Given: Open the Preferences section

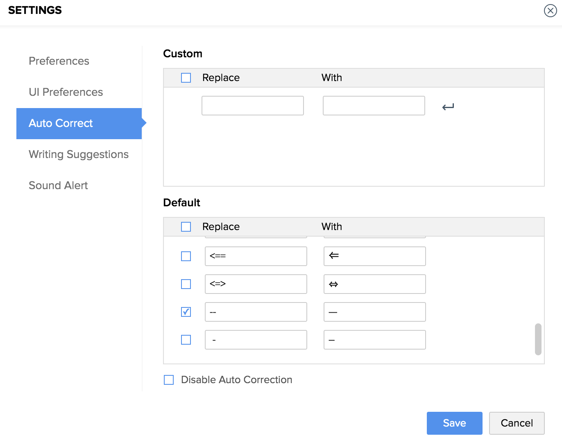Looking at the screenshot, I should pos(59,61).
